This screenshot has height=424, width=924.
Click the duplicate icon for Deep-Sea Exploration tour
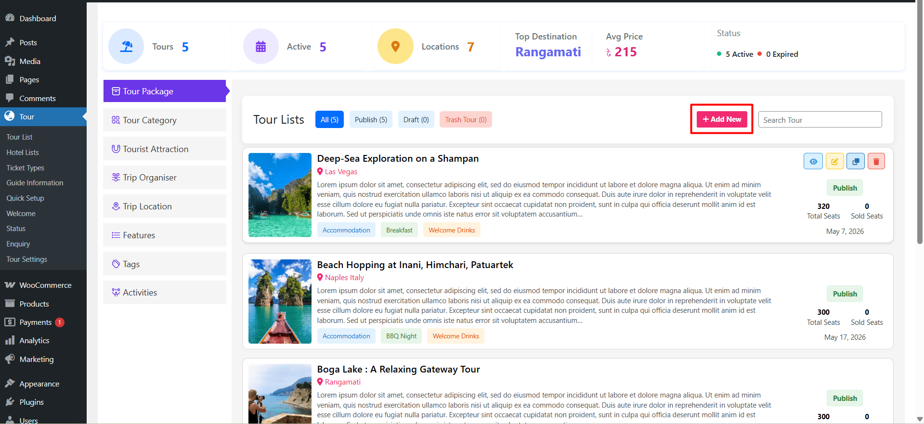(855, 161)
